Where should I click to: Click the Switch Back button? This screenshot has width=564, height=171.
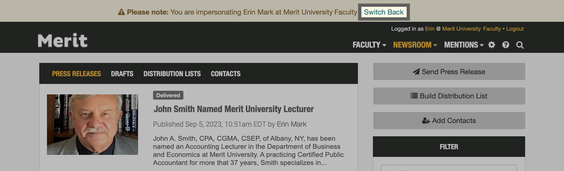tap(384, 12)
